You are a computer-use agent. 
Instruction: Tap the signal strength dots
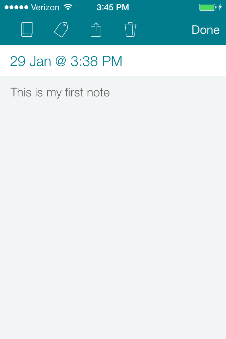click(16, 7)
